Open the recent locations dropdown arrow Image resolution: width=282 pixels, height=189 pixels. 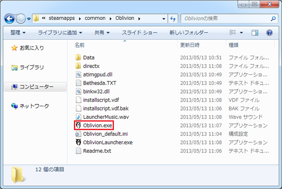click(29, 18)
